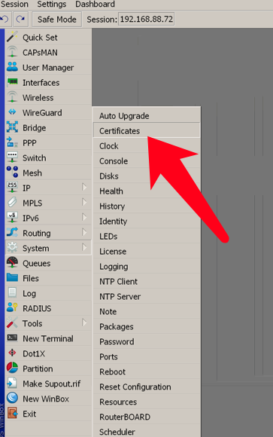
Task: Click the Undo arrow icon
Action: [5, 20]
